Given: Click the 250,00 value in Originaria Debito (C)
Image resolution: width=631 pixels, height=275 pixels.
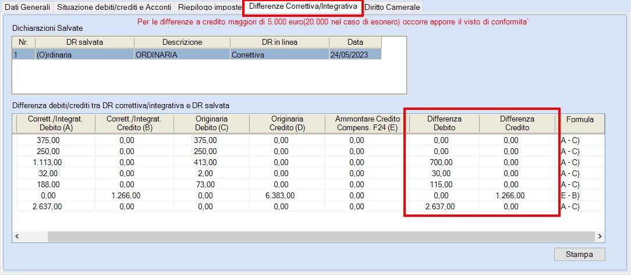Looking at the screenshot, I should (x=206, y=152).
